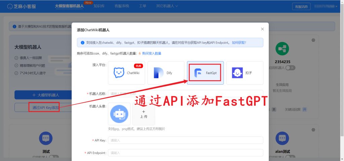Click the 生效应用 label

tap(282, 85)
